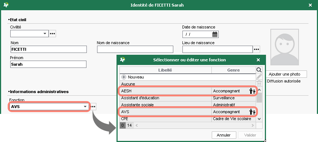This screenshot has width=318, height=142.
Task: Select the Assistante sociale row
Action: (x=188, y=105)
